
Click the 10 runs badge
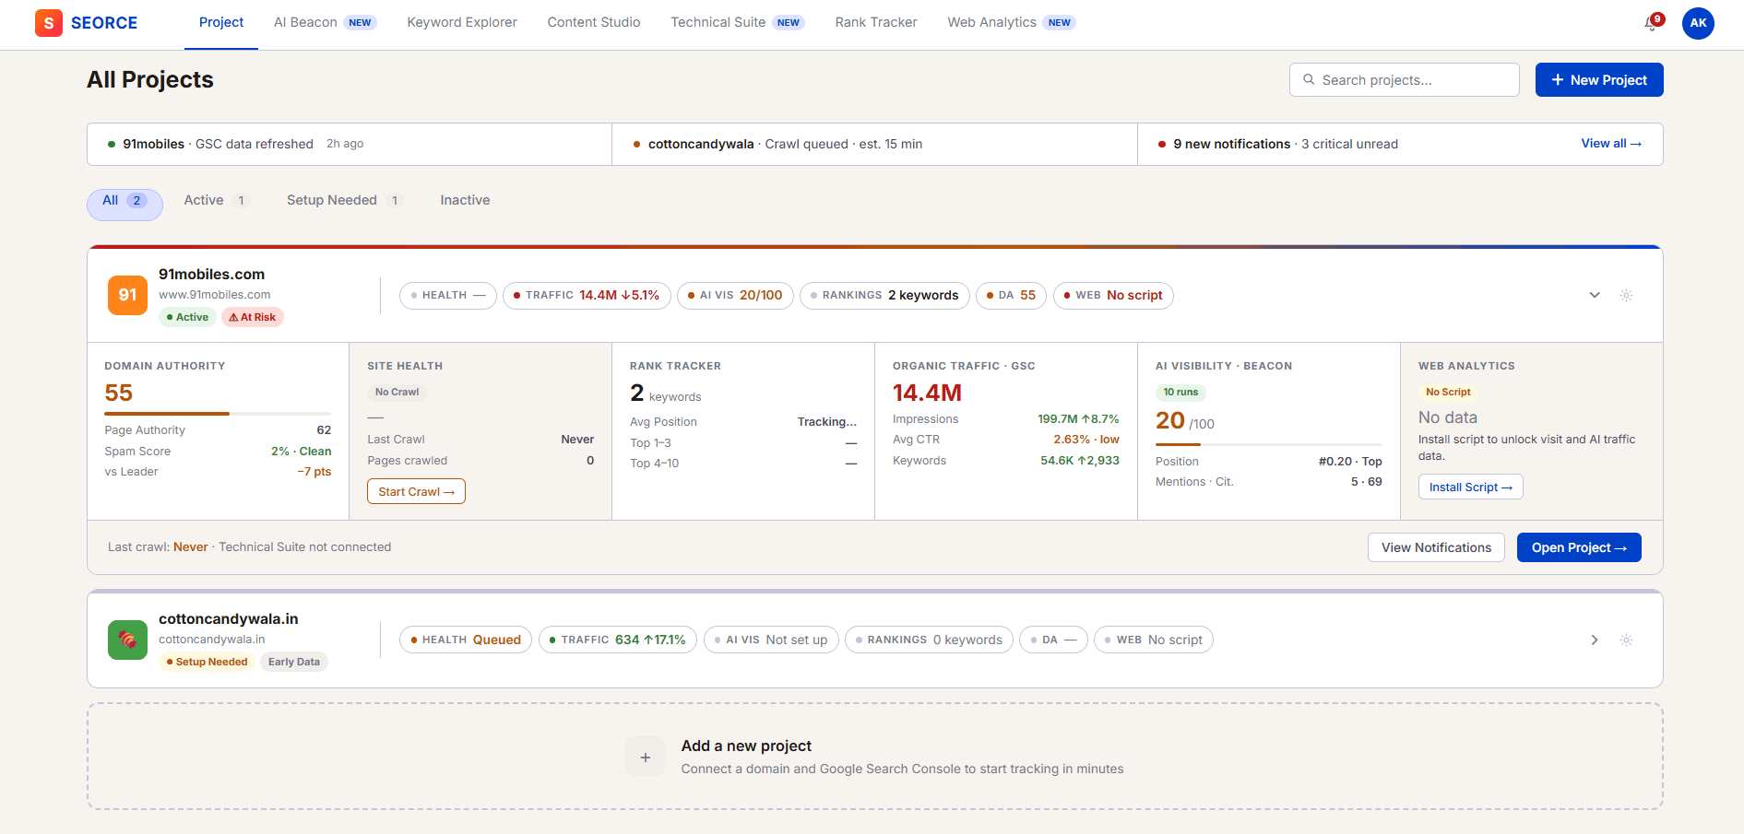click(1180, 392)
